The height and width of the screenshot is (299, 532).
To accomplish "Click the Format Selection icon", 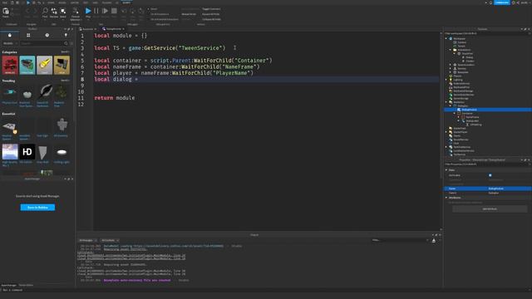I will coord(76,11).
